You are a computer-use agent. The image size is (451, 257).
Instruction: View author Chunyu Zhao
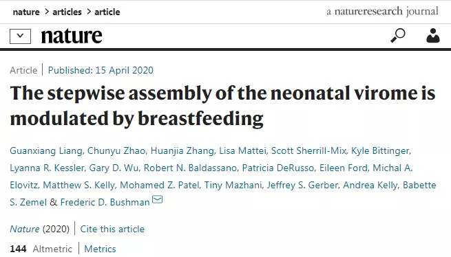pyautogui.click(x=116, y=150)
